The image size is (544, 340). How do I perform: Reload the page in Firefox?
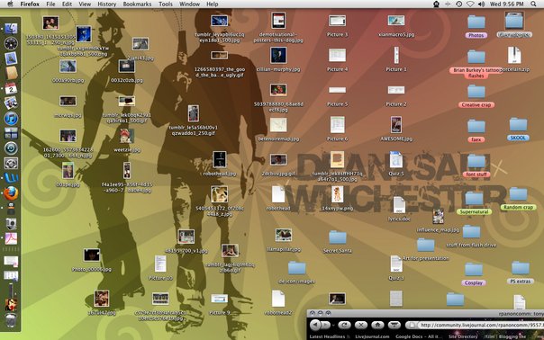tap(345, 325)
